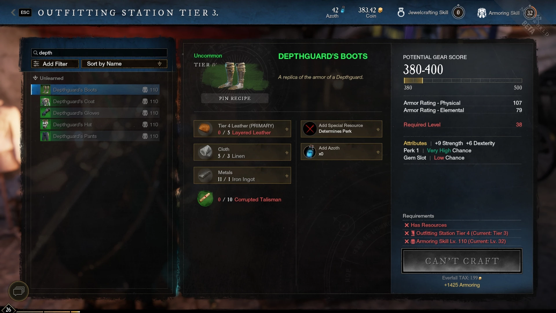This screenshot has width=556, height=313.
Task: Click the Corrupted Talisman ingredient icon
Action: [x=205, y=199]
